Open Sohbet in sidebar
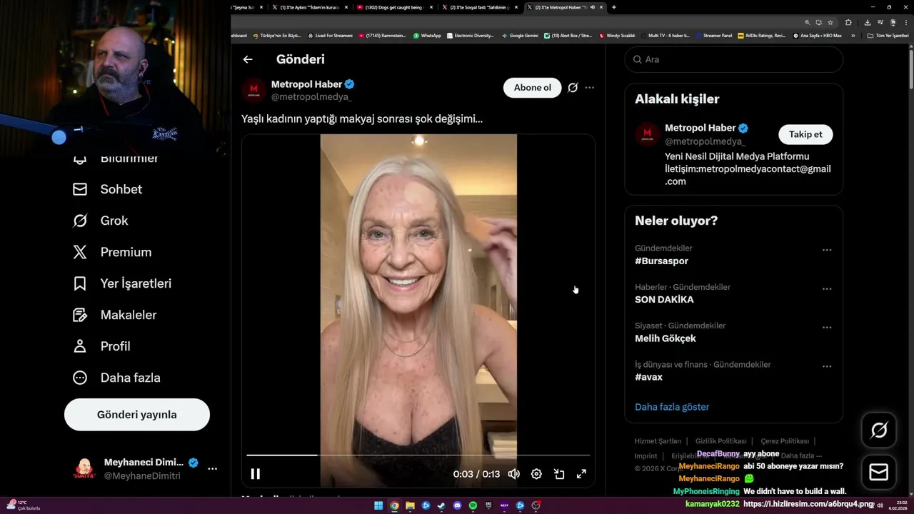This screenshot has width=914, height=514. point(107,189)
